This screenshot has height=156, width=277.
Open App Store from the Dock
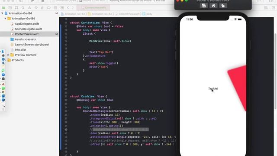3,75
